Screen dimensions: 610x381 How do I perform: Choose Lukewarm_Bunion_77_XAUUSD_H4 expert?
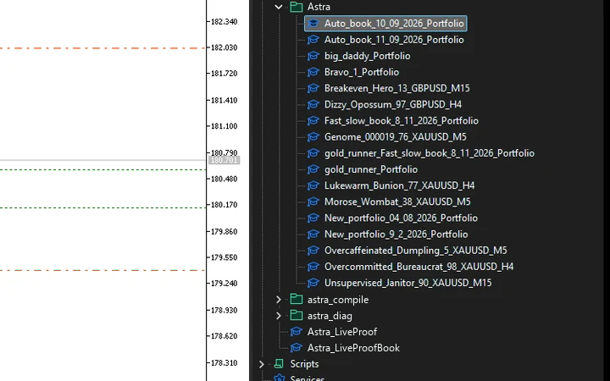click(400, 185)
